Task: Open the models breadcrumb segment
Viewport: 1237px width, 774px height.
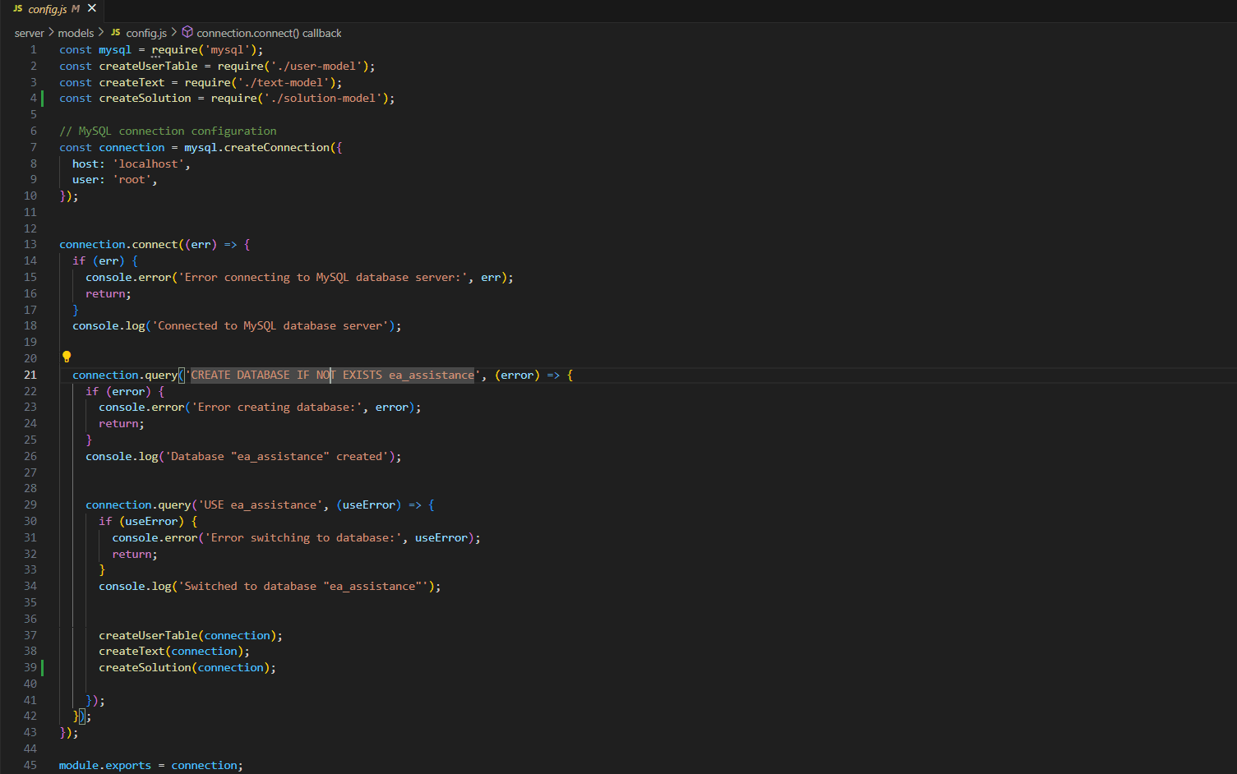Action: 76,33
